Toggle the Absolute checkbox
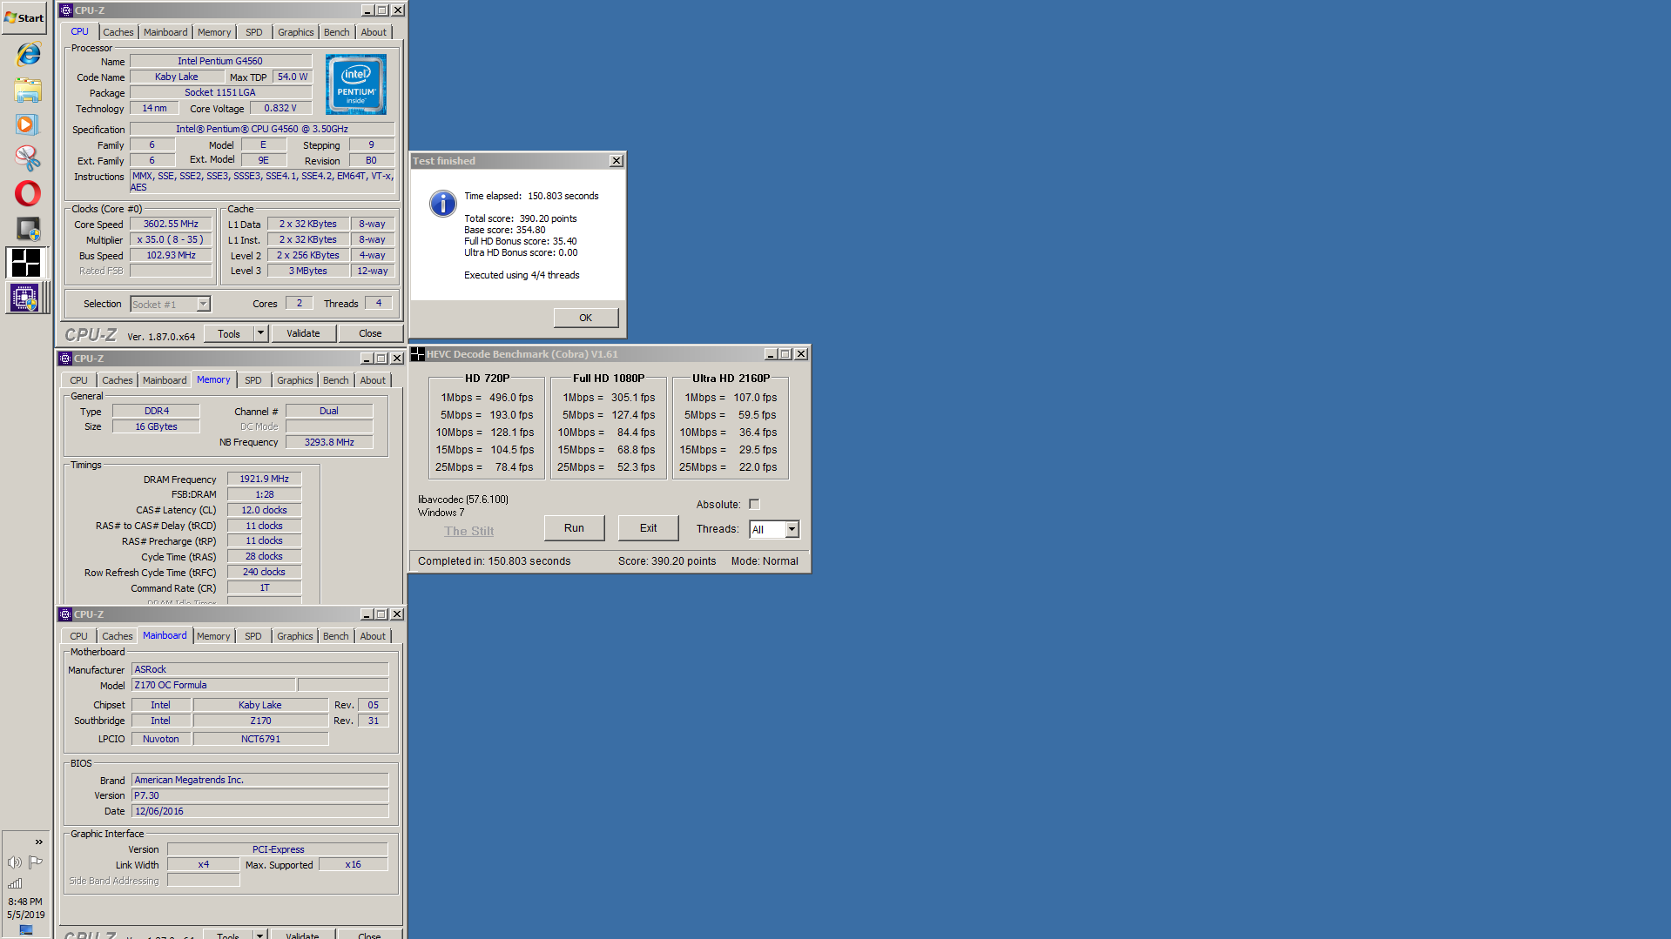1671x939 pixels. (754, 505)
